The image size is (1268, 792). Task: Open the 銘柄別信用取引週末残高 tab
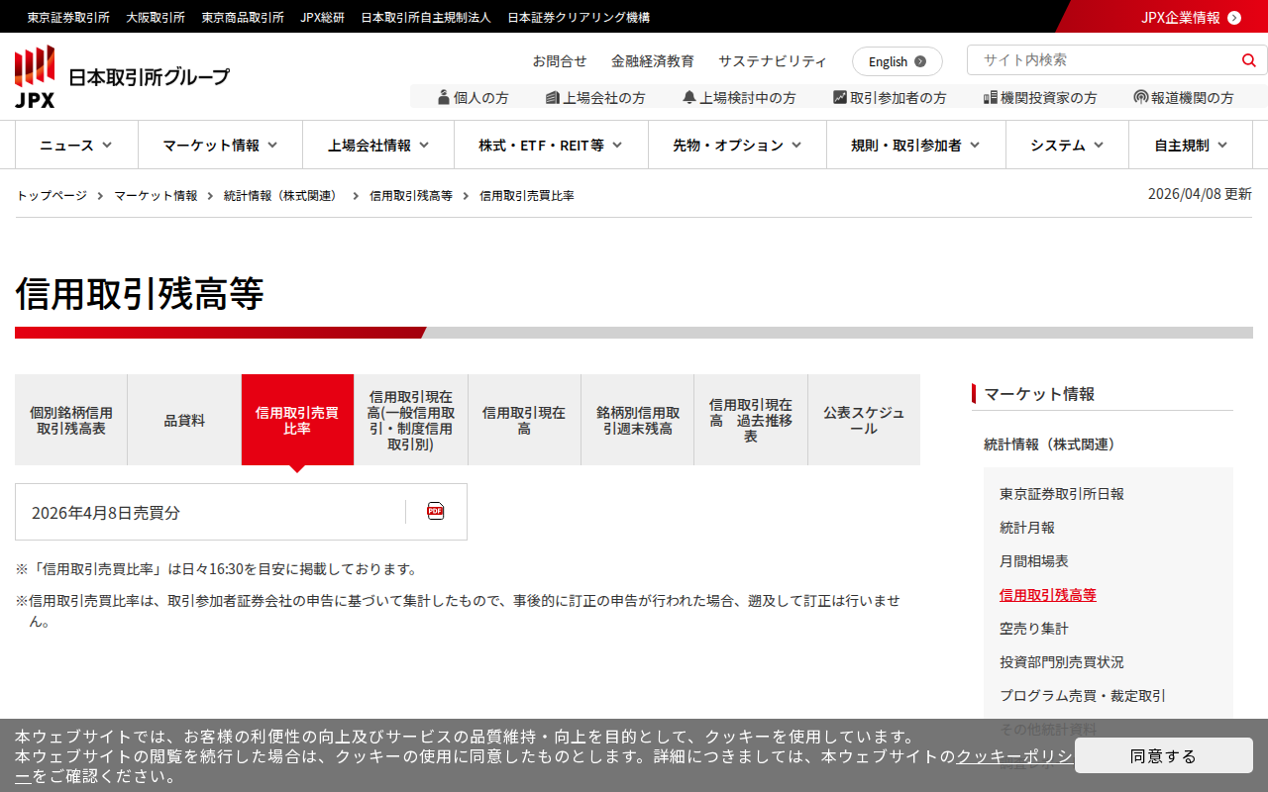637,421
